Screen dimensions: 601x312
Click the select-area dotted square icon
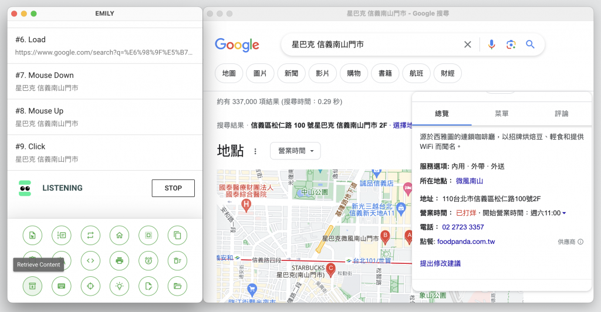click(148, 235)
